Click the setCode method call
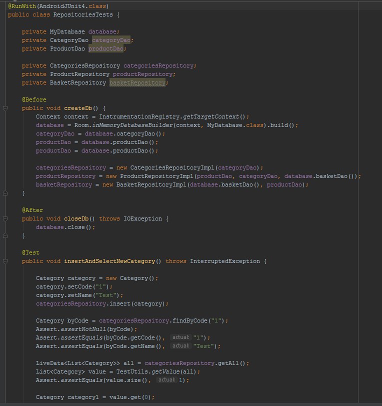Screen dimensions: 382x406 point(80,287)
